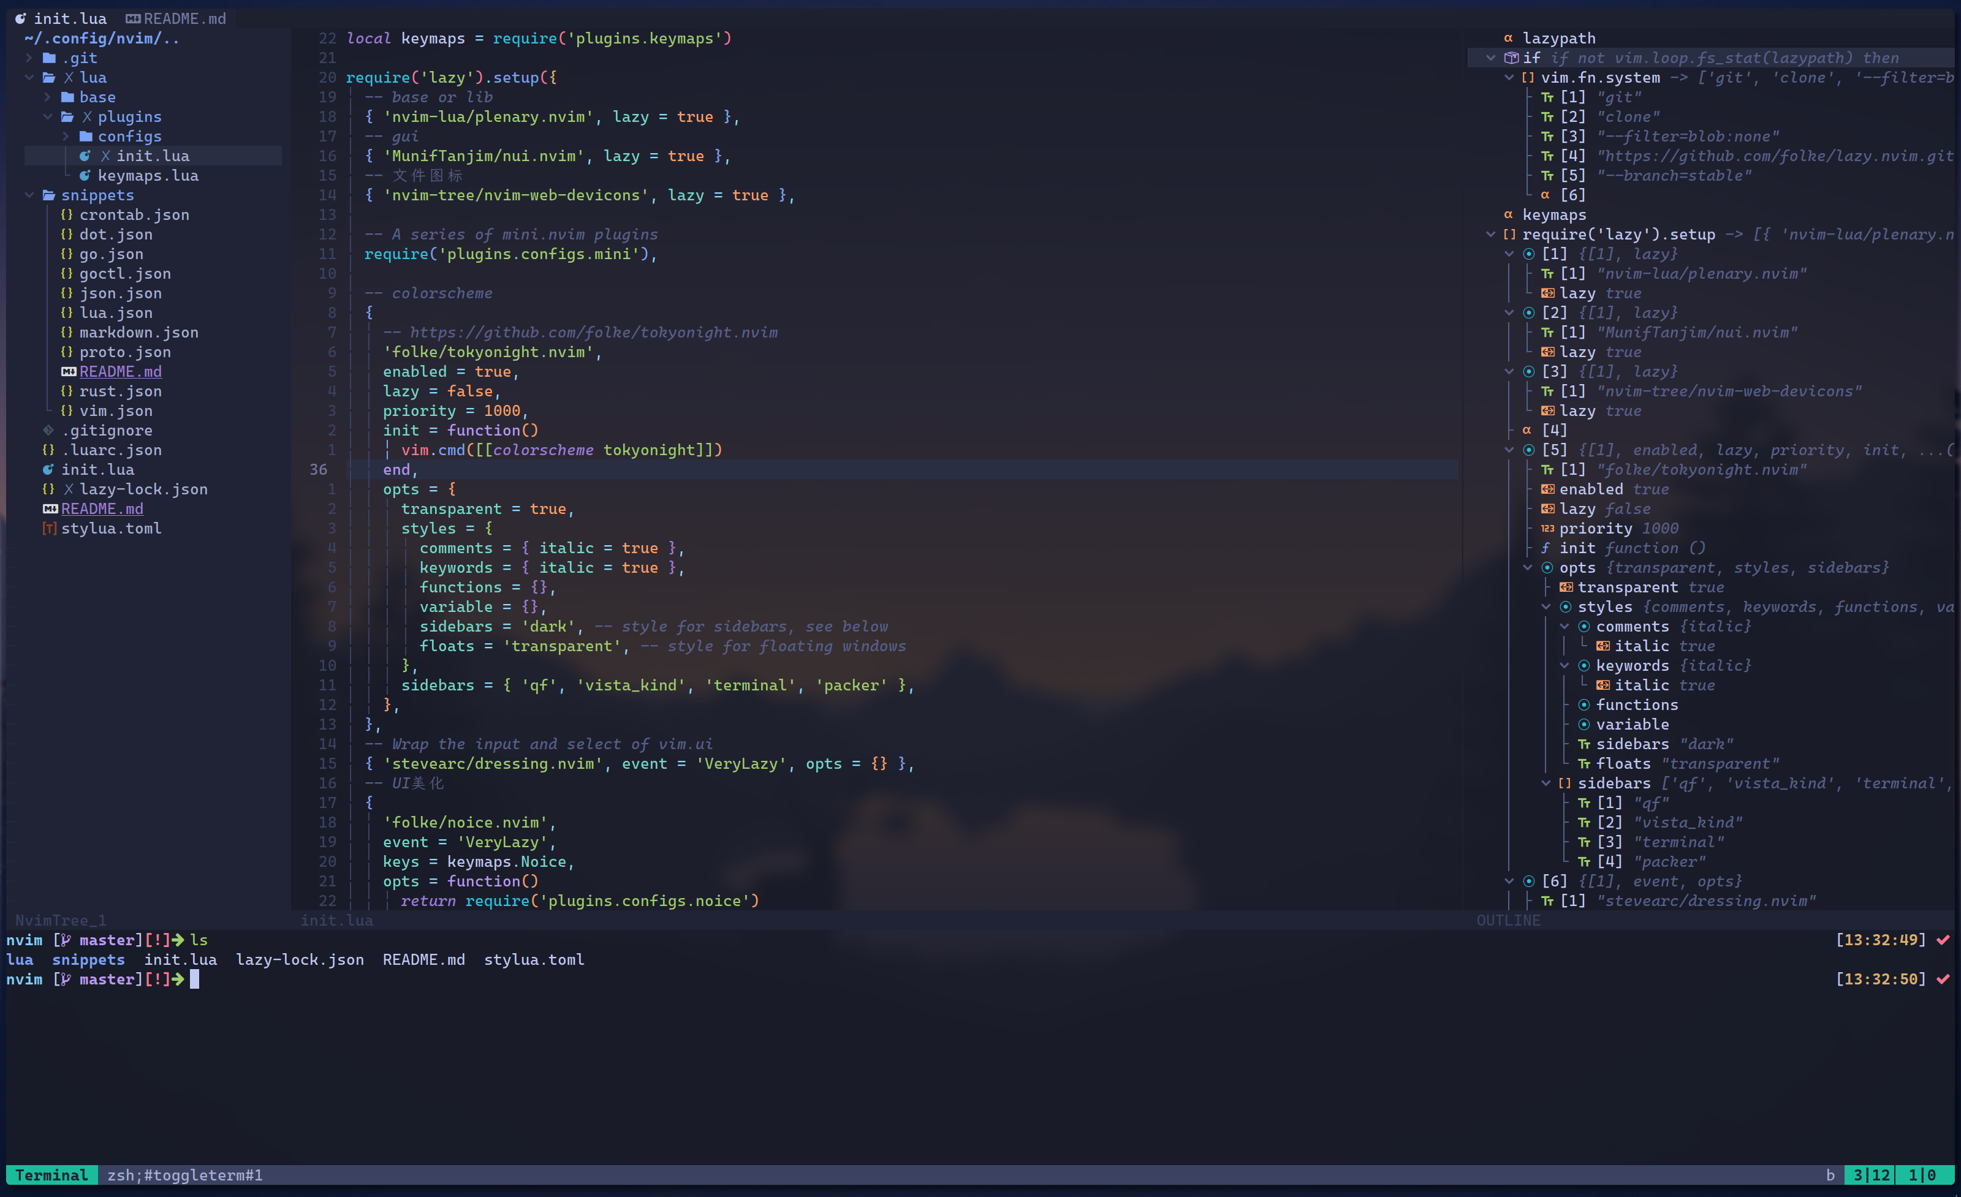
Task: Click the Lua icon beside keymaps.lua
Action: 85,176
